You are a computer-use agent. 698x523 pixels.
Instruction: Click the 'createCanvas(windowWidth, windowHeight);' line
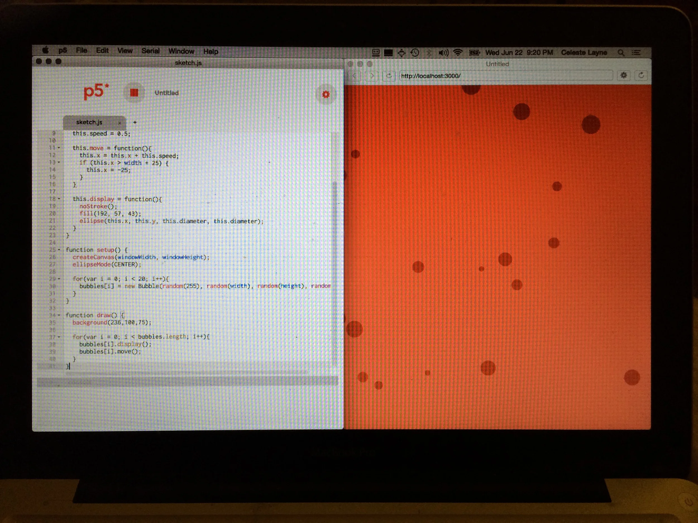coord(141,257)
